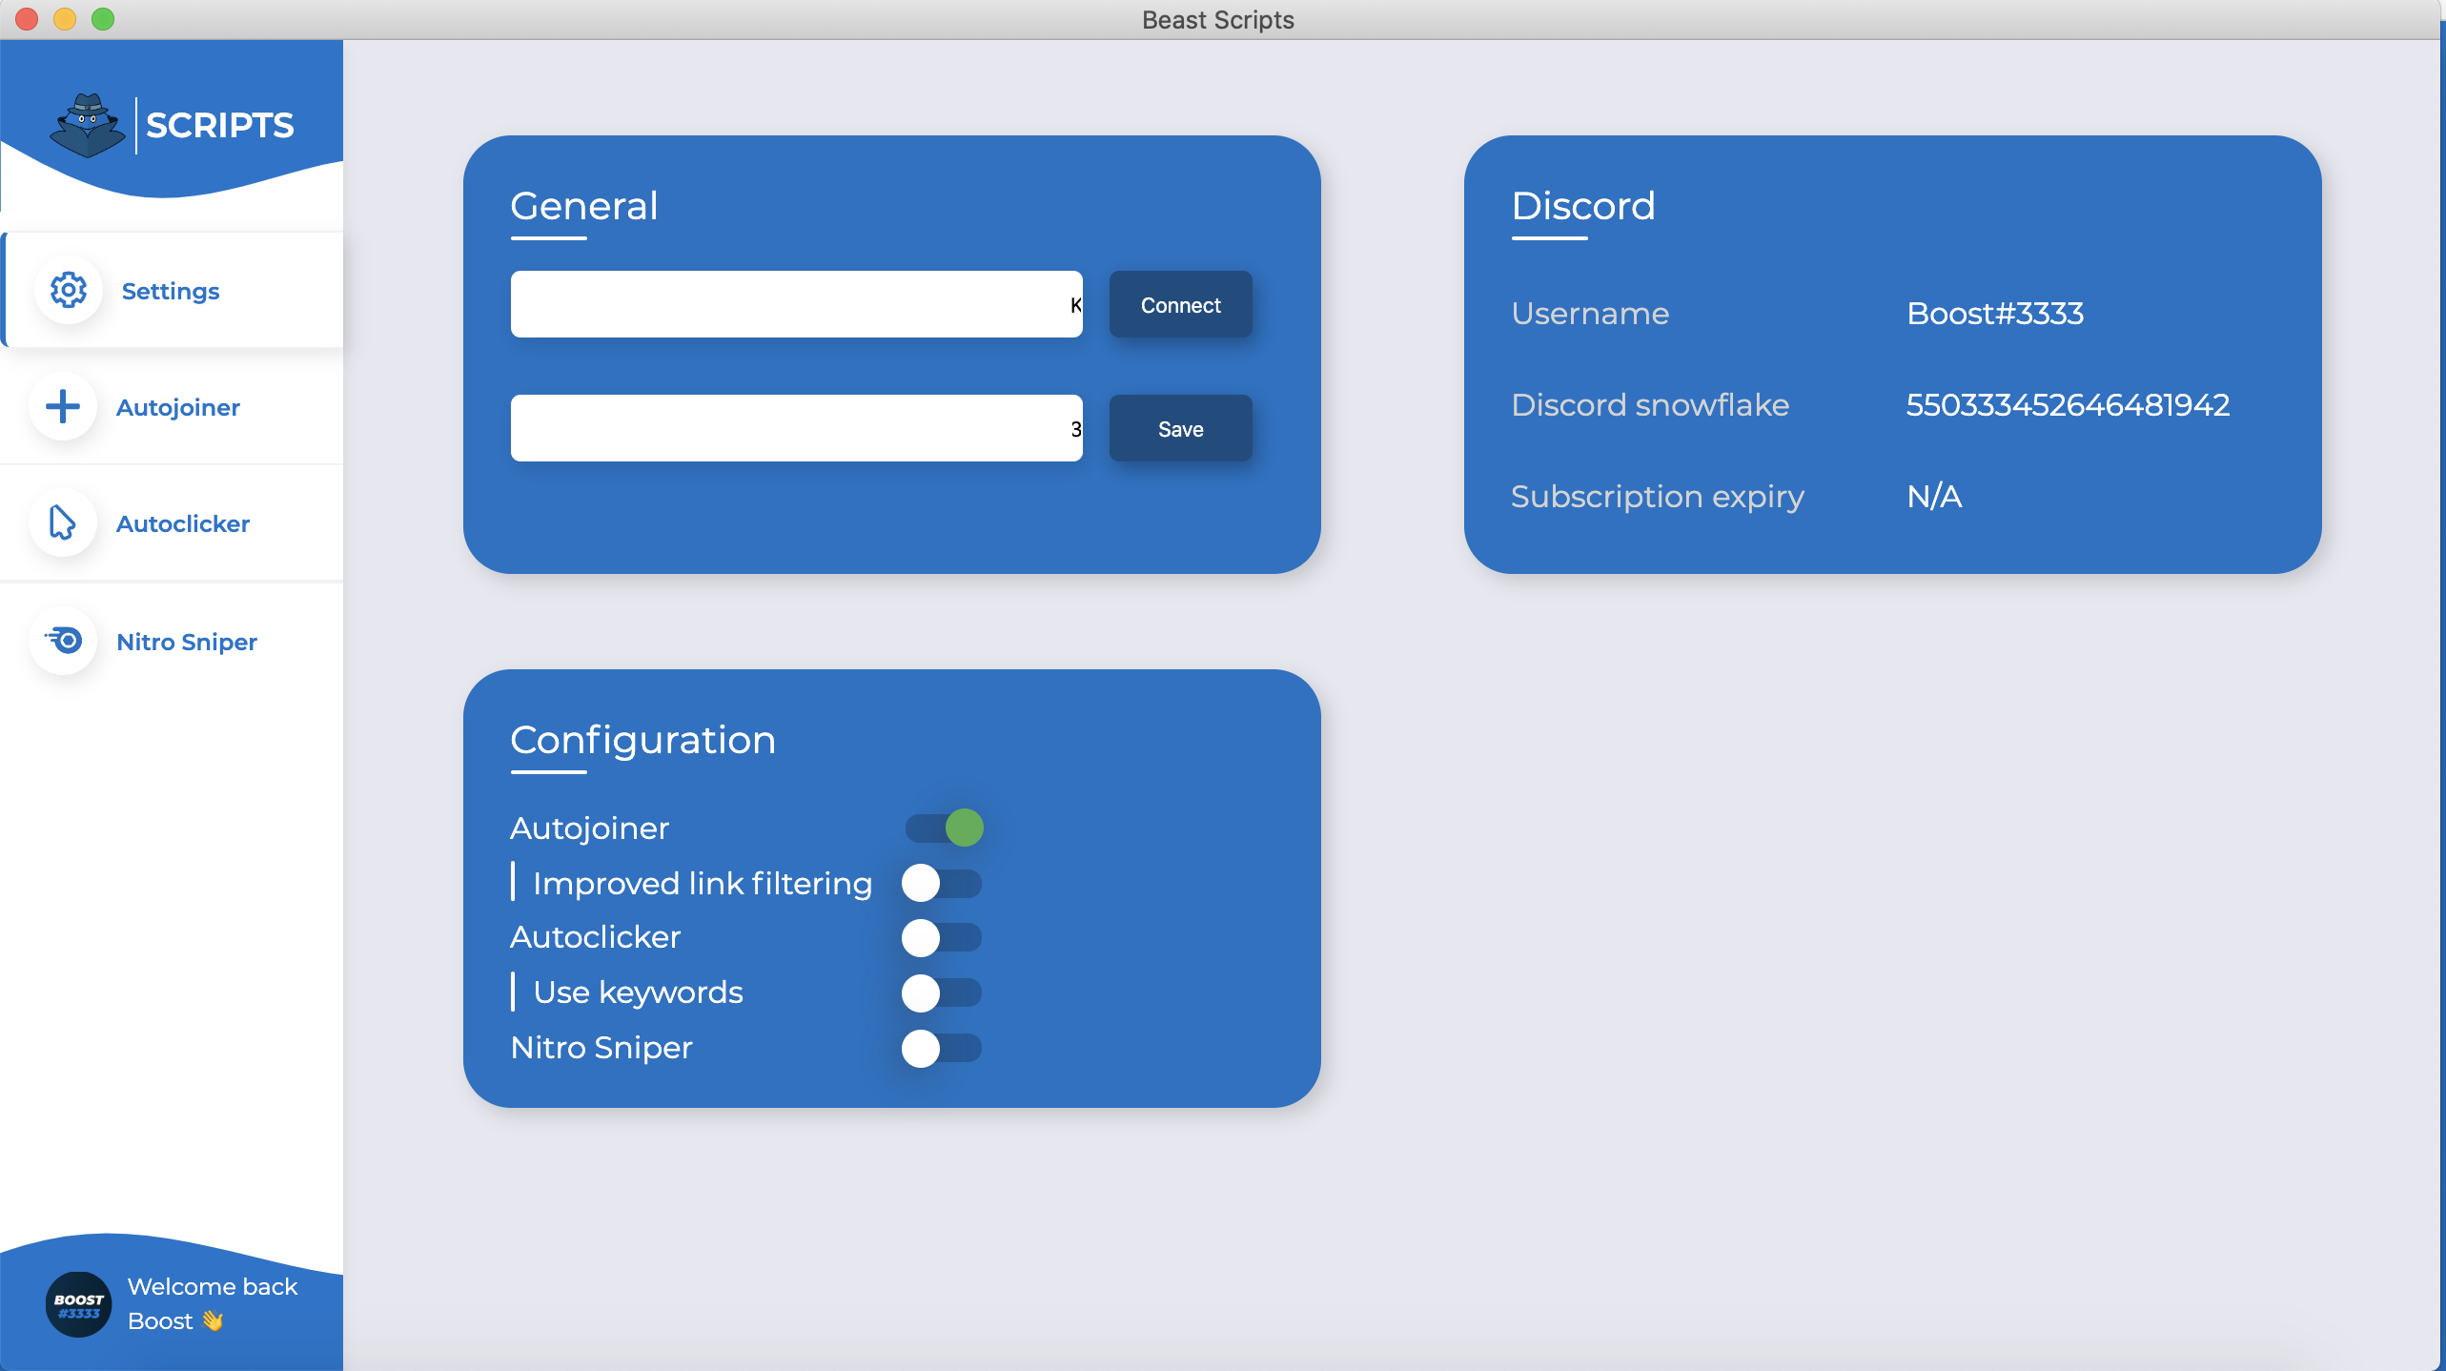Click the Autoclicker cursor icon

tap(63, 523)
